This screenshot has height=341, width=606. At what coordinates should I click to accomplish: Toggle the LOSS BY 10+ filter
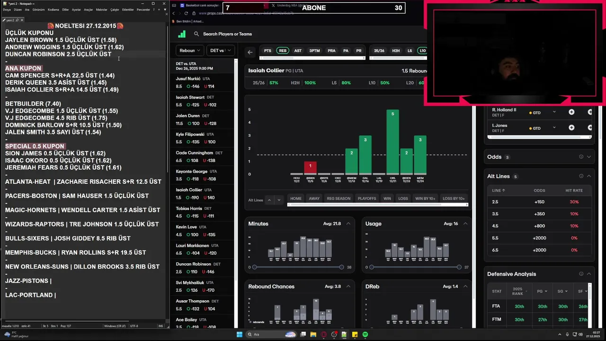(x=454, y=198)
